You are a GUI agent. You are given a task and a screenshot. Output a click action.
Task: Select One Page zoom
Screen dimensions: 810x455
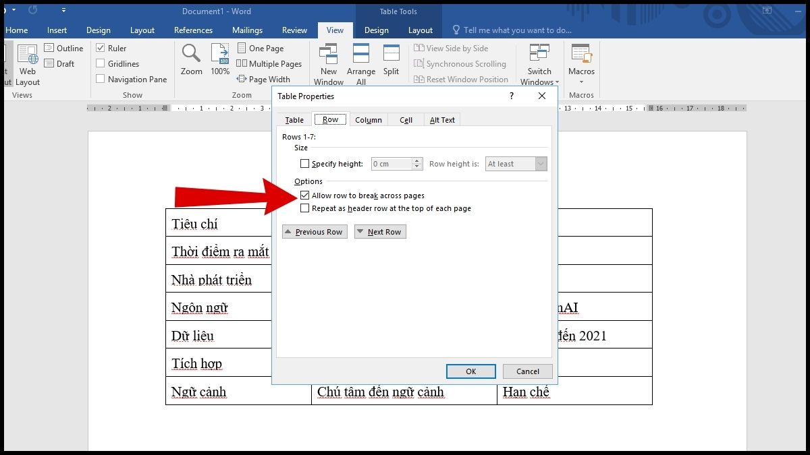click(261, 49)
